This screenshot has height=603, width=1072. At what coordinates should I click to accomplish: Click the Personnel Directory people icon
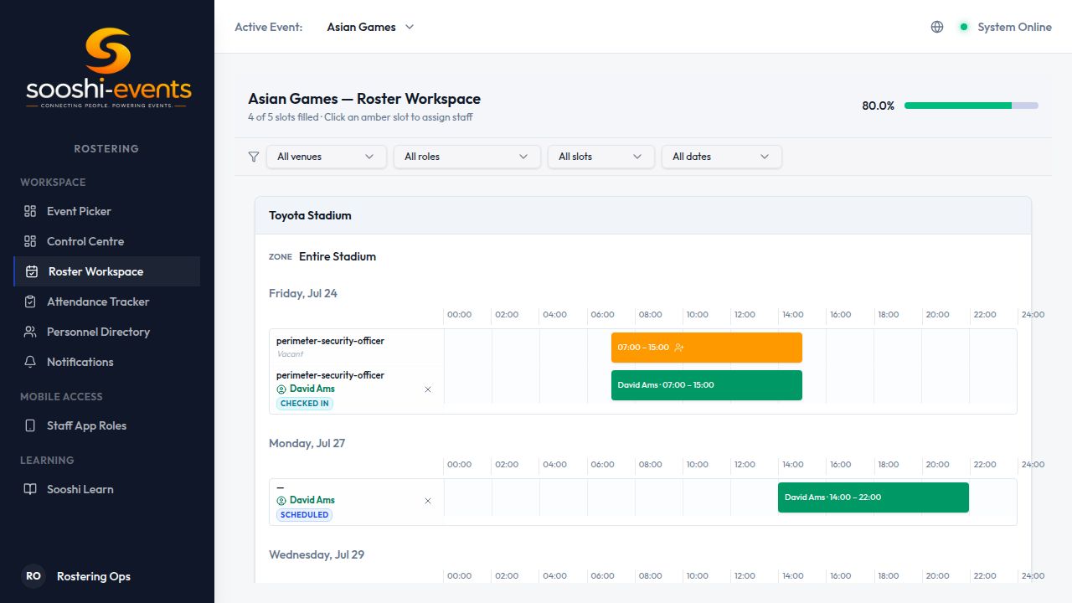pos(30,332)
